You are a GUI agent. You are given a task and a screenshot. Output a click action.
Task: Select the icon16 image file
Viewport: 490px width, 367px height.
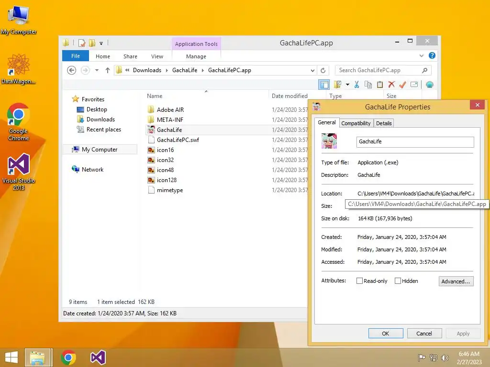pos(165,150)
